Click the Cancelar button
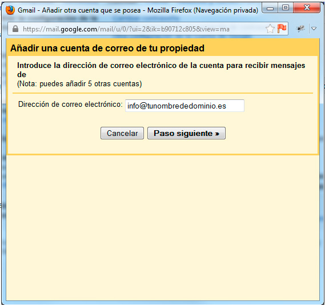The height and width of the screenshot is (305, 325). click(x=122, y=133)
